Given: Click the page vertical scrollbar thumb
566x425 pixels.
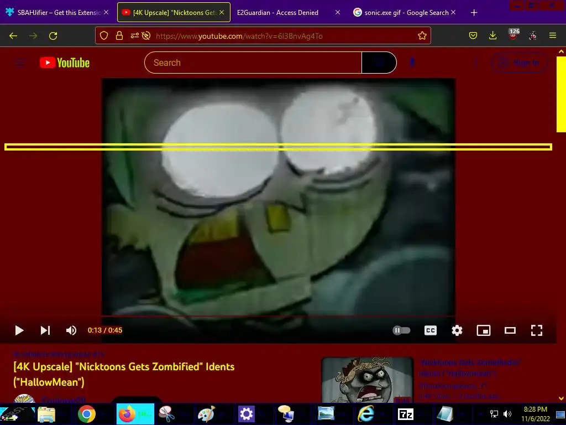Looking at the screenshot, I should click(x=561, y=94).
